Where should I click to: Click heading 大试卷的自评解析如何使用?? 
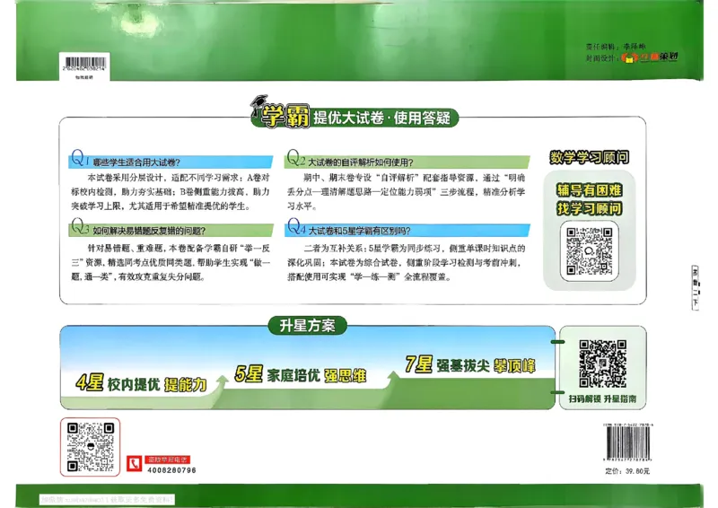361,162
